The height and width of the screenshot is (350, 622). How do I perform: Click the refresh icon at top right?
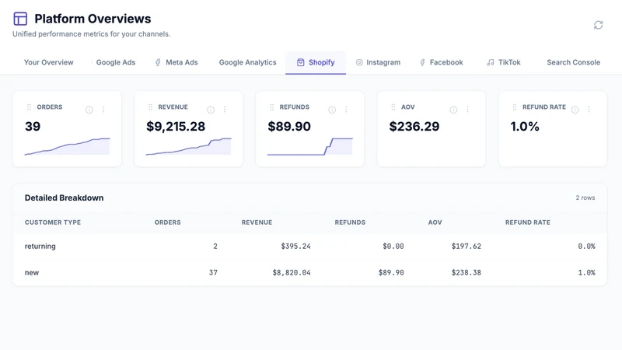click(598, 25)
